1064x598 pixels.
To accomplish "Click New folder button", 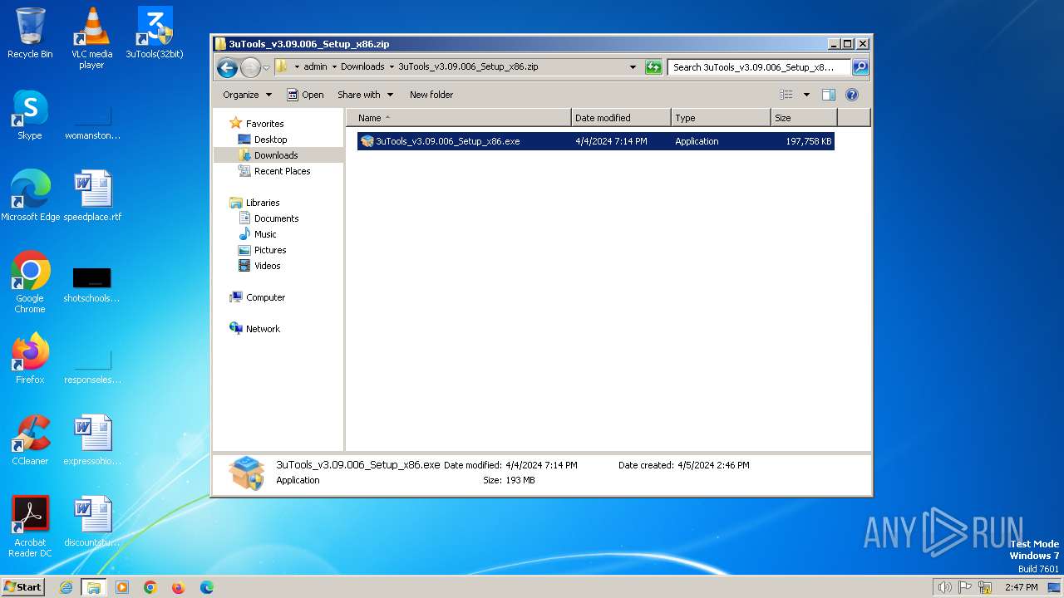I will (431, 95).
